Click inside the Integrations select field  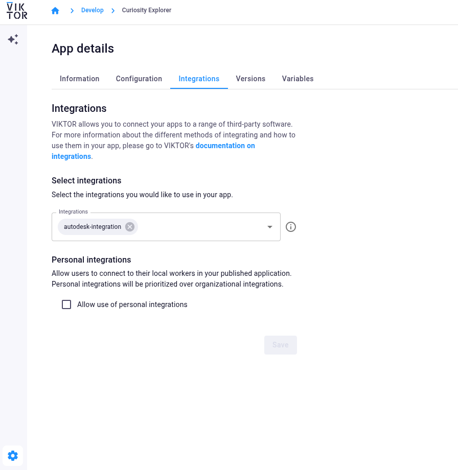[166, 227]
